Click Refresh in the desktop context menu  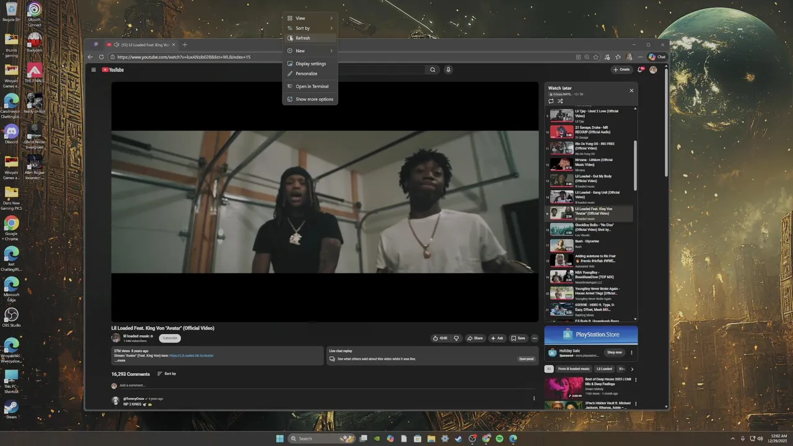click(310, 38)
